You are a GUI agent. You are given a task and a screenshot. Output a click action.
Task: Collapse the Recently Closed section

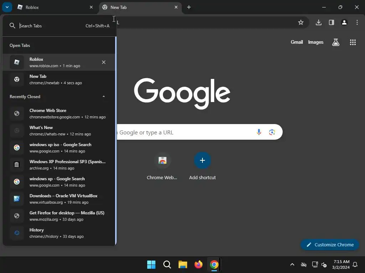point(104,96)
